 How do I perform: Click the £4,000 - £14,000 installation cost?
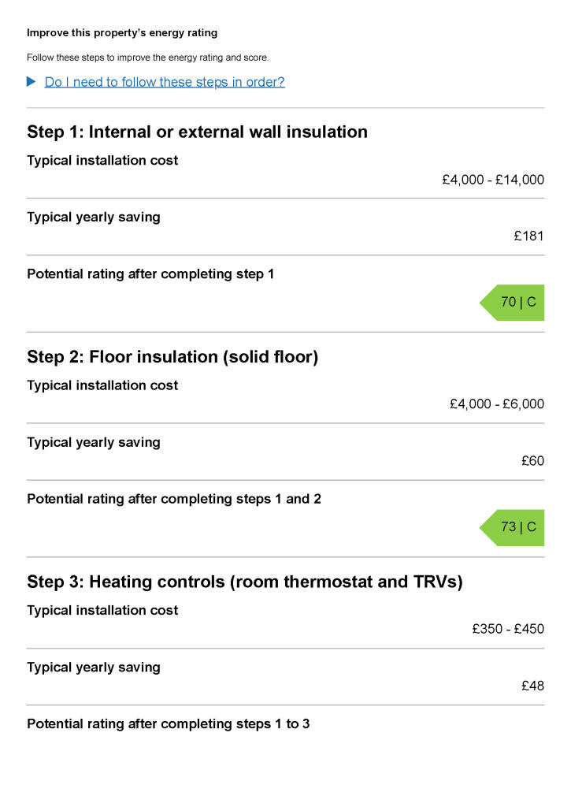tap(493, 180)
